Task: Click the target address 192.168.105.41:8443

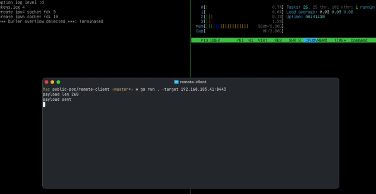Action: click(x=204, y=89)
